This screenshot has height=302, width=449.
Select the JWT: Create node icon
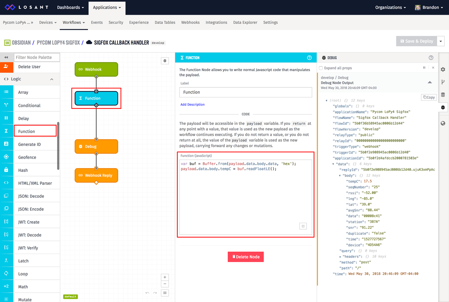point(6,222)
